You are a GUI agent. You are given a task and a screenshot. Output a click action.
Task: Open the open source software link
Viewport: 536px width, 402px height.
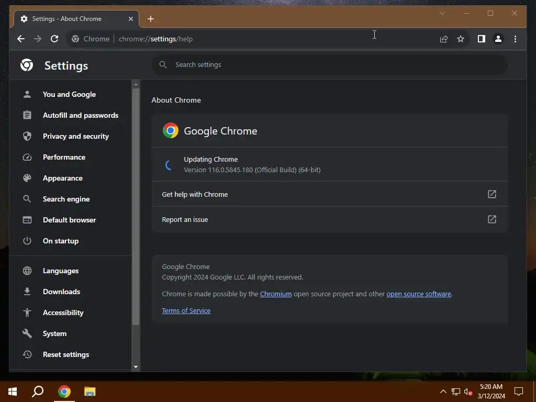tap(418, 294)
